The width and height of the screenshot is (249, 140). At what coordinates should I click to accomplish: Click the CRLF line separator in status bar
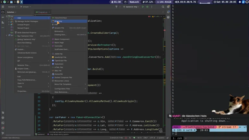click(x=146, y=138)
